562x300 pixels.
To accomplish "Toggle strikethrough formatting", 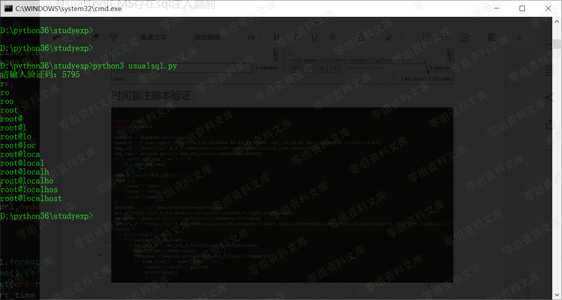I will [333, 38].
